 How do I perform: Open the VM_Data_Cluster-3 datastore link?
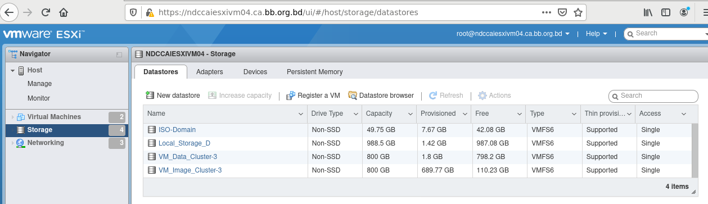(x=188, y=157)
